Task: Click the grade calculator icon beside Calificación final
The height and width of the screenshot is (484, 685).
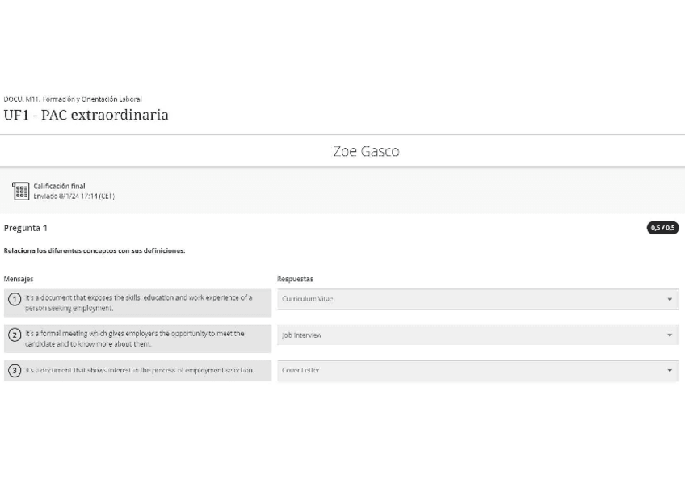Action: pyautogui.click(x=21, y=191)
